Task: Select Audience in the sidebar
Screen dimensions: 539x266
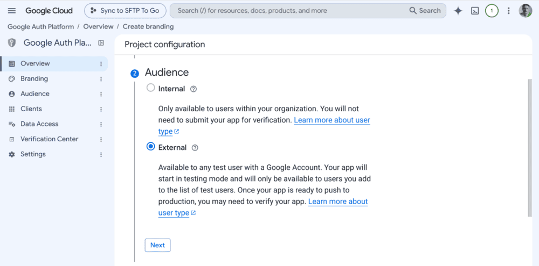Action: coord(54,94)
